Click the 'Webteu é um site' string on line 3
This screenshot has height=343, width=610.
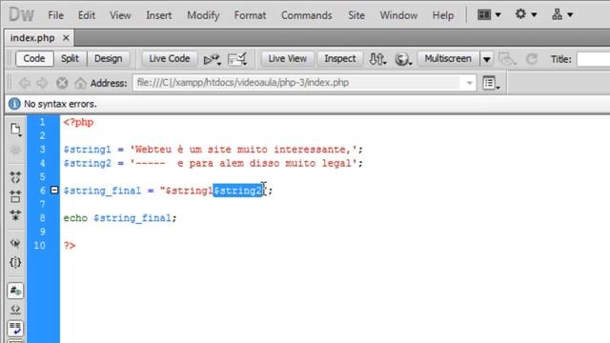click(x=184, y=150)
